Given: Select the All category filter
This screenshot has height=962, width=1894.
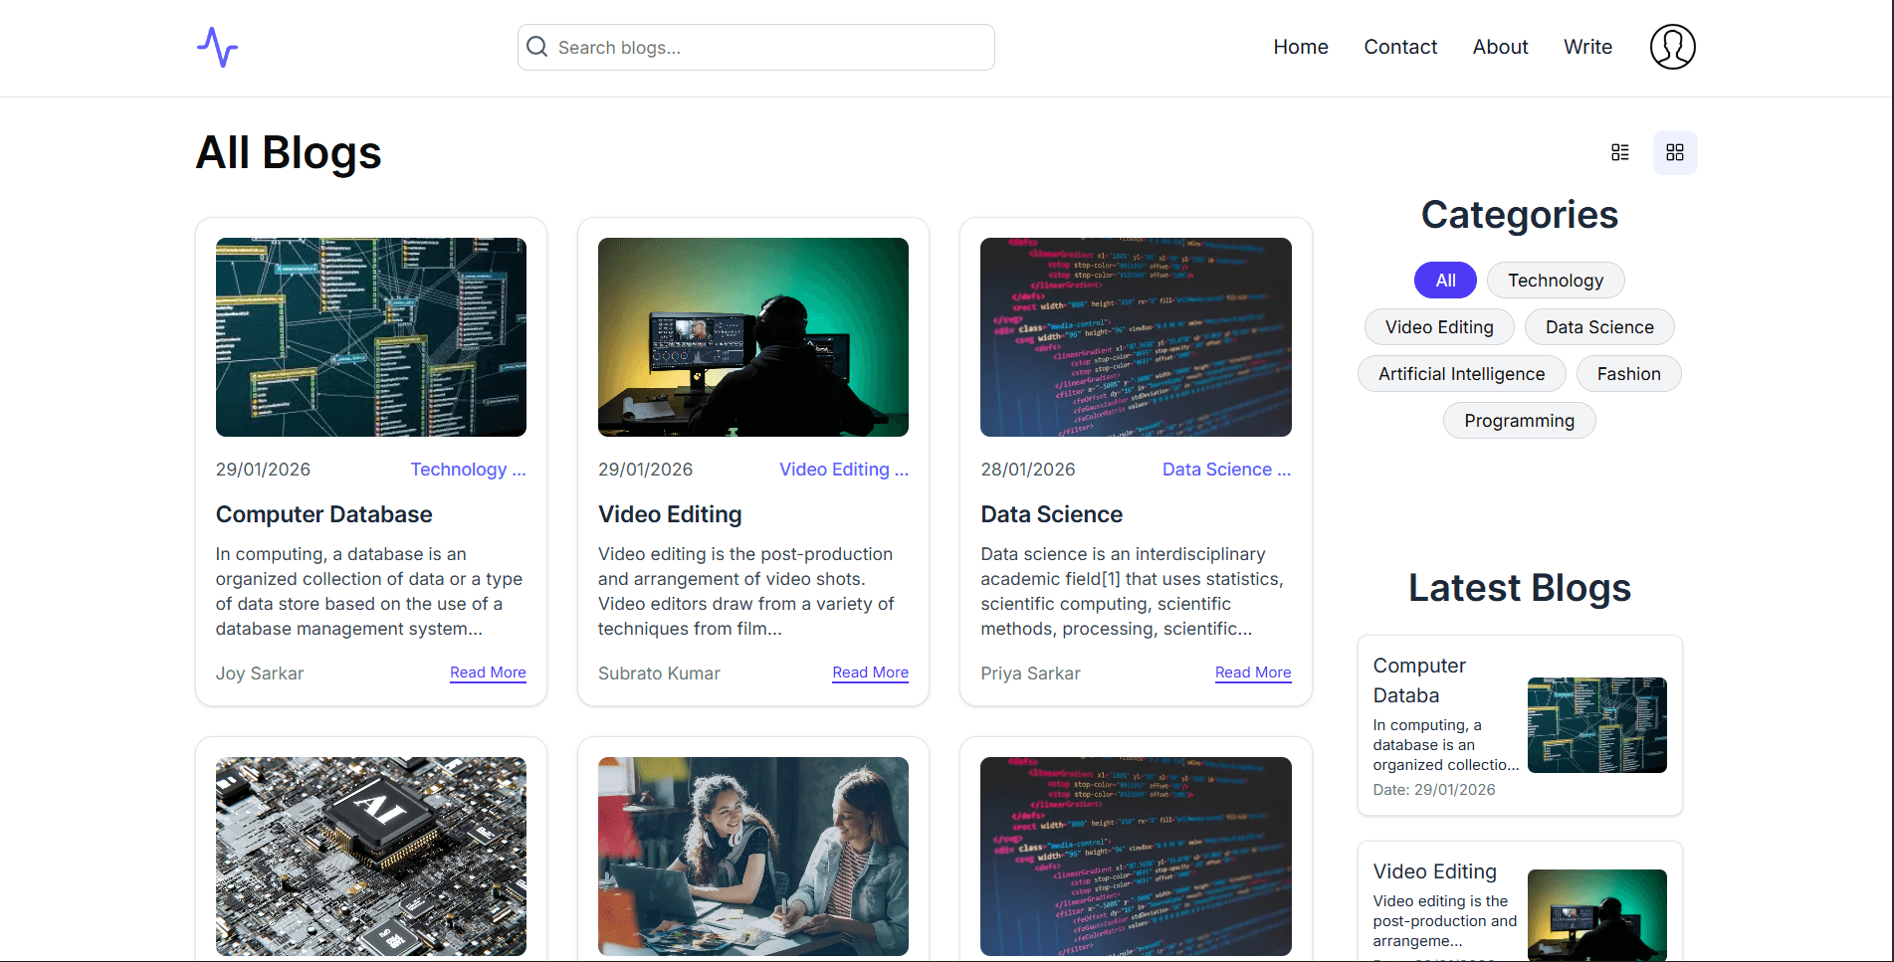Looking at the screenshot, I should tap(1445, 281).
